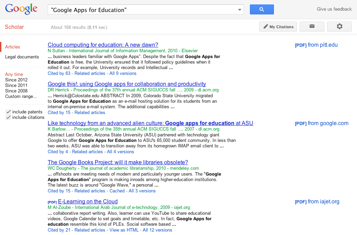Click All 9 versions
357x235 pixels.
[x=123, y=74]
